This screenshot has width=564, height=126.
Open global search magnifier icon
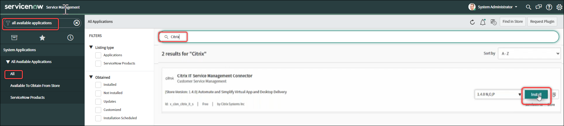pos(528,7)
